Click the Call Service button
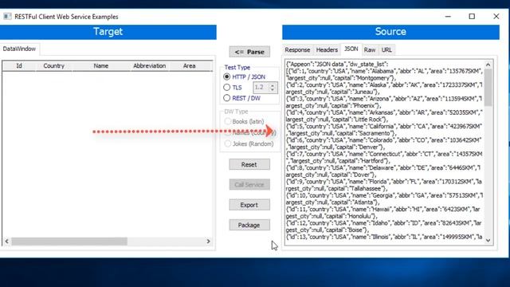Image resolution: width=510 pixels, height=287 pixels. point(249,185)
